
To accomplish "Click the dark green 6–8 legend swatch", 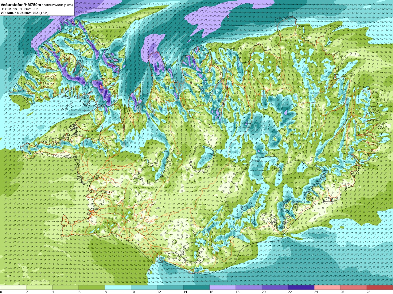I will (92, 287).
